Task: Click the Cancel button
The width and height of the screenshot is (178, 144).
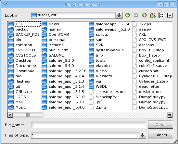Action: (x=160, y=135)
